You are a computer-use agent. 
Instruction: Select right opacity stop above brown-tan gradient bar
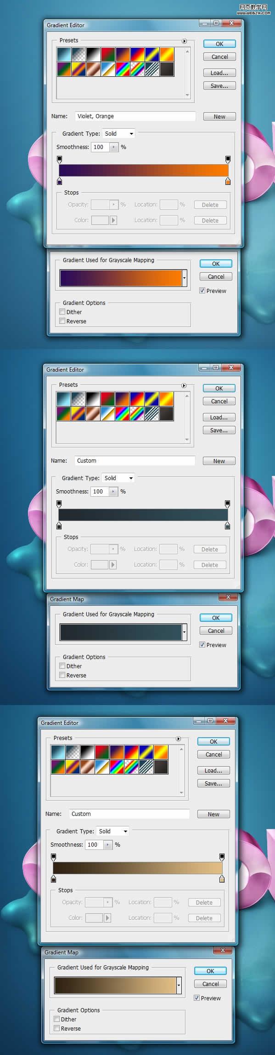point(222,857)
